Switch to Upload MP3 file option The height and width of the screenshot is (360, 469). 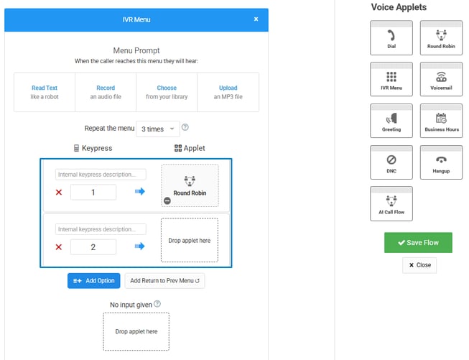tap(228, 92)
